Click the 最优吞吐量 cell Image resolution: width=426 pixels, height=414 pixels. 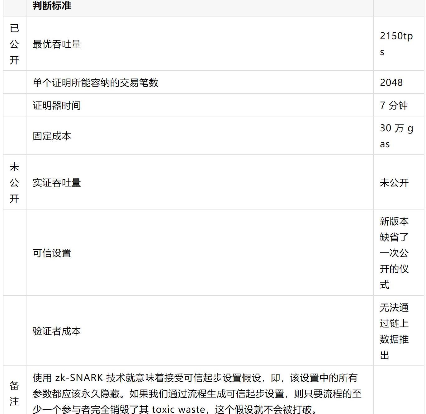(57, 44)
